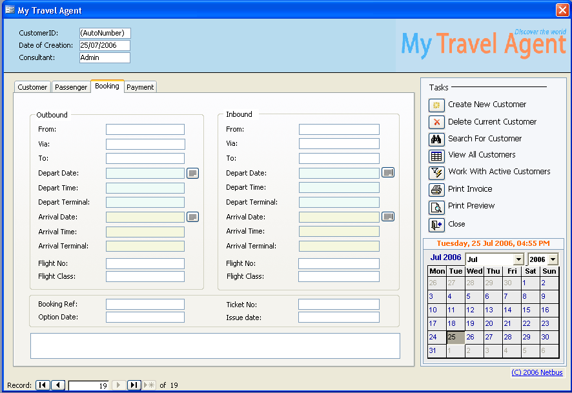Expand the calendar month dropdown
The image size is (572, 393).
[x=518, y=259]
